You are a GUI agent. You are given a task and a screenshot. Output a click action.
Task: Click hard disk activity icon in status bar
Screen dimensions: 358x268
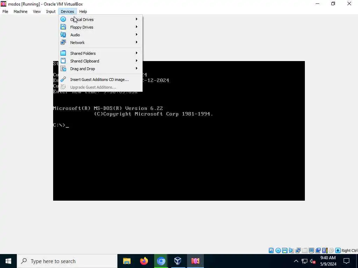271,251
